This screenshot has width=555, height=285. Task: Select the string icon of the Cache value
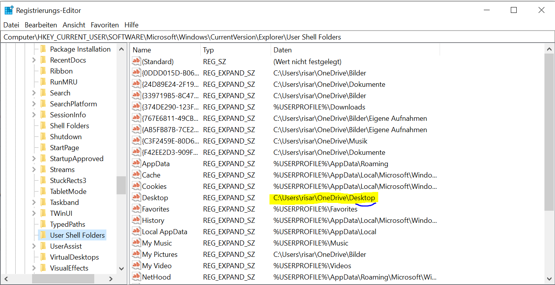[x=136, y=175]
